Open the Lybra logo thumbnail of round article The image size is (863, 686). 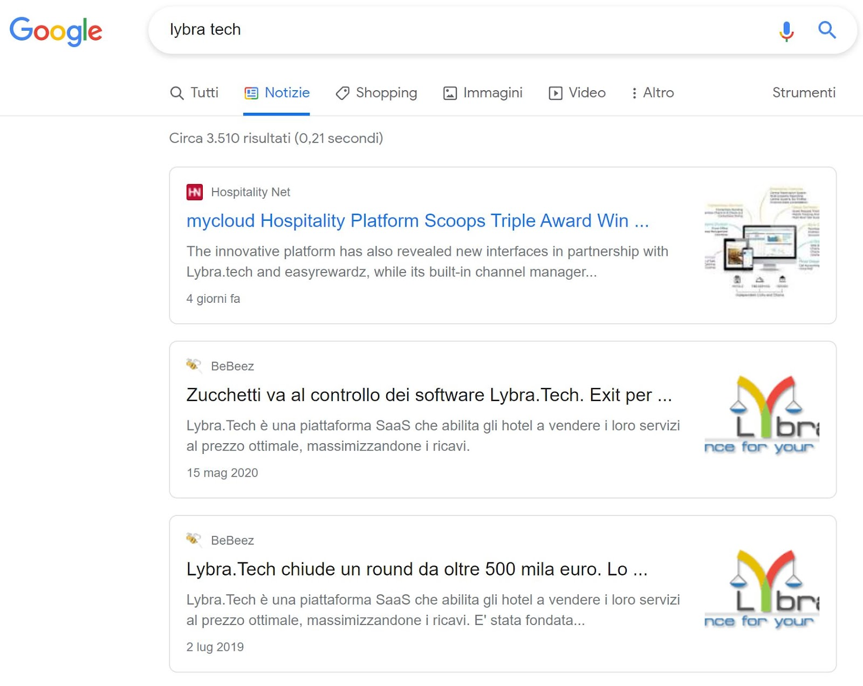762,590
